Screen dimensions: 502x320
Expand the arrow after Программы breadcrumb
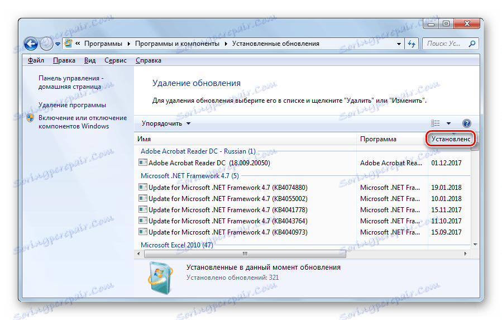(x=128, y=44)
